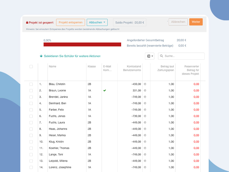Select the Leipold, Milena checkbox
Image resolution: width=229 pixels, height=172 pixels.
click(x=31, y=161)
